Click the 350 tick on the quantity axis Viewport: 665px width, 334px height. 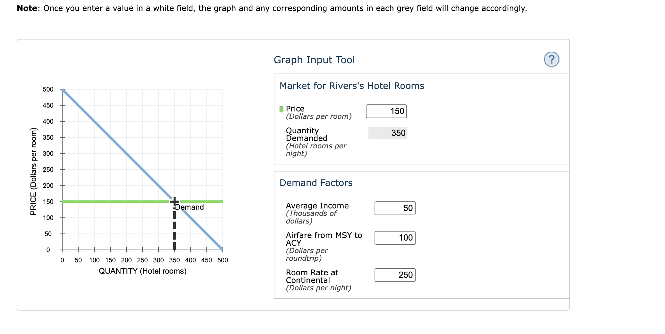pos(175,260)
